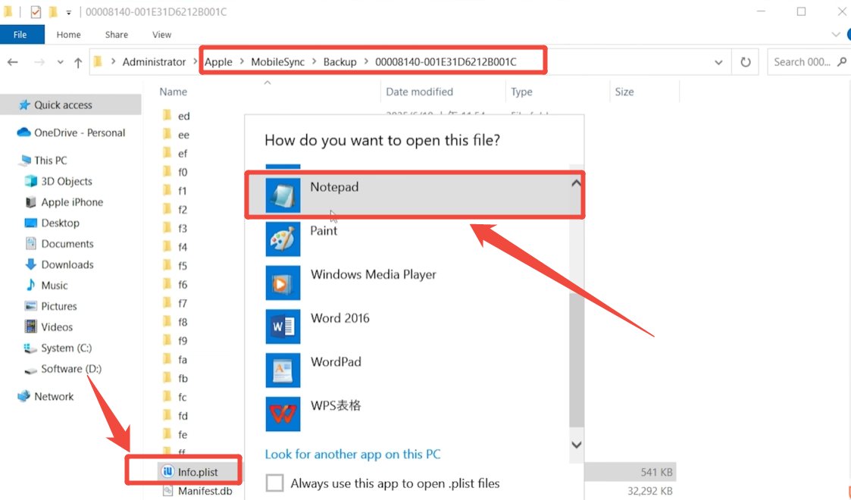Select the Apple iPhone device icon

point(31,202)
